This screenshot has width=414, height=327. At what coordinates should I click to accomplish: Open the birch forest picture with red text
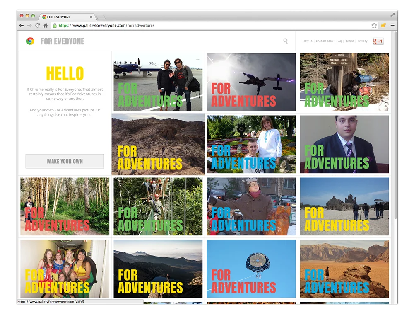point(65,206)
